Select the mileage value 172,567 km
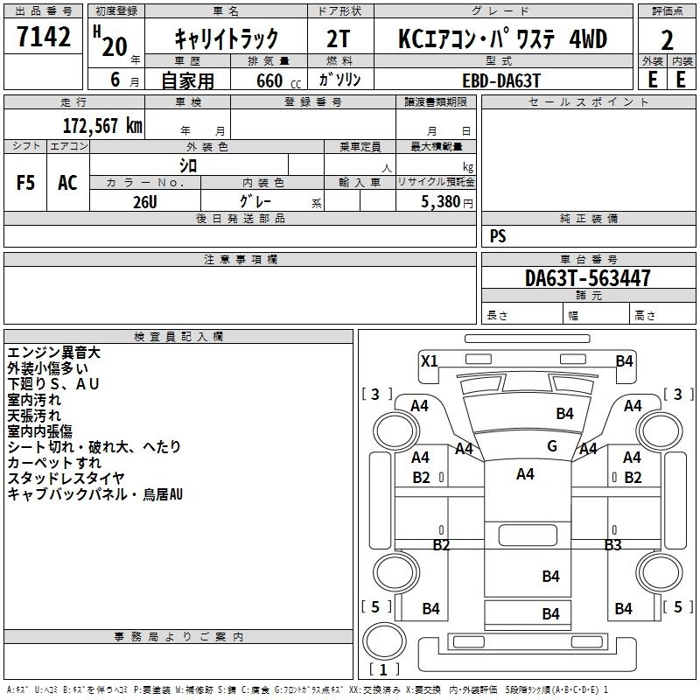700x700 pixels. tap(102, 125)
